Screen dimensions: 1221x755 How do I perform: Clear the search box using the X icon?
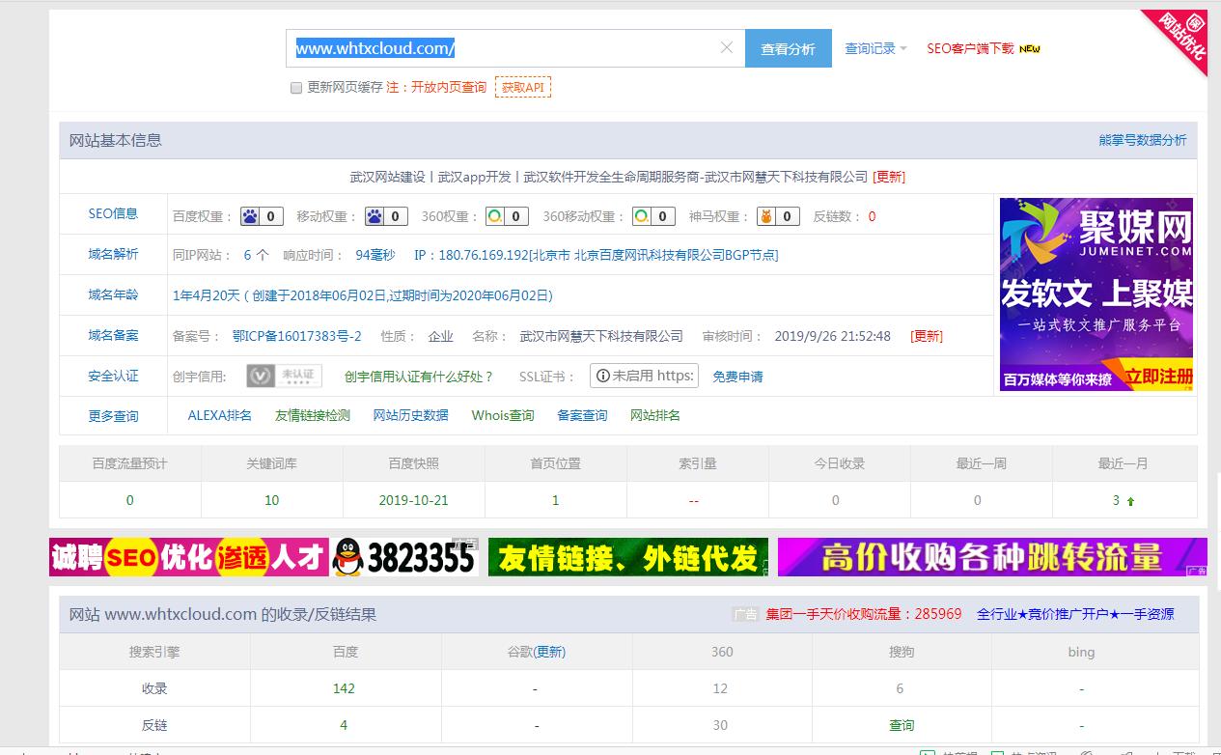point(727,47)
